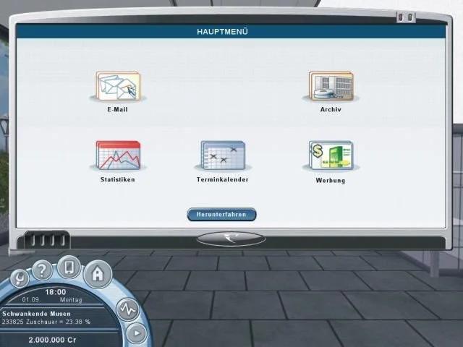This screenshot has width=463, height=347.
Task: Click the wrench settings icon
Action: tap(20, 278)
